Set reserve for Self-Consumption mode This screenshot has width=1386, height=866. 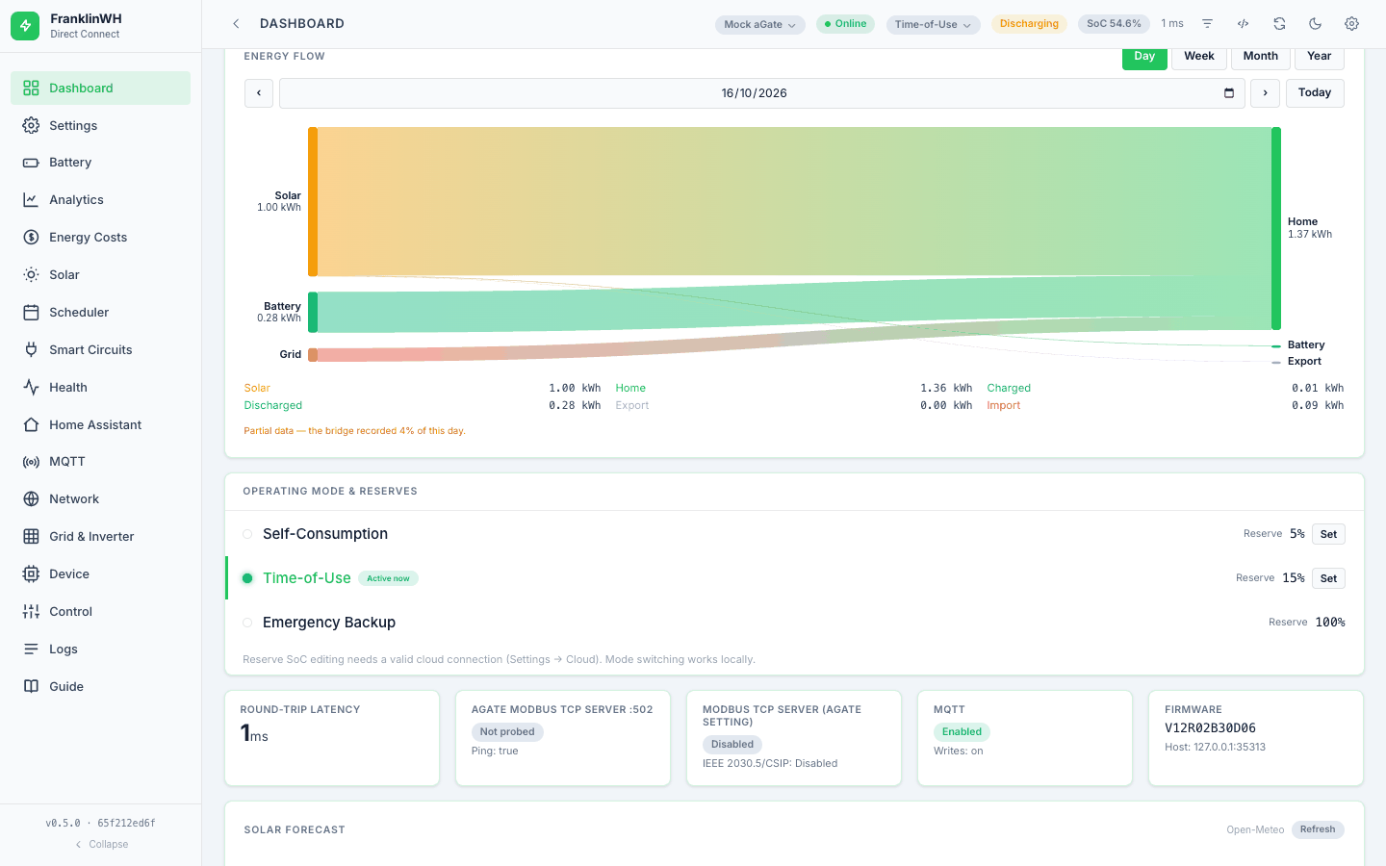pyautogui.click(x=1328, y=534)
